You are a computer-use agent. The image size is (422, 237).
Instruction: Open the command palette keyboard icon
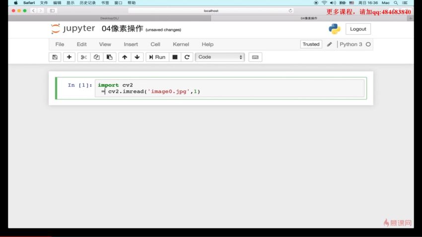255,57
